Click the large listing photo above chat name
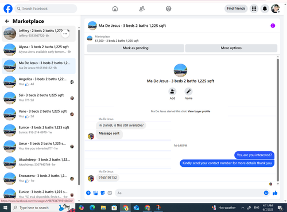Screen dimensions: 287x212 coord(180,70)
